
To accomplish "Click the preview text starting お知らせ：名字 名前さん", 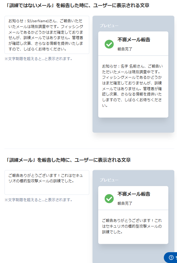I will point(132,86).
